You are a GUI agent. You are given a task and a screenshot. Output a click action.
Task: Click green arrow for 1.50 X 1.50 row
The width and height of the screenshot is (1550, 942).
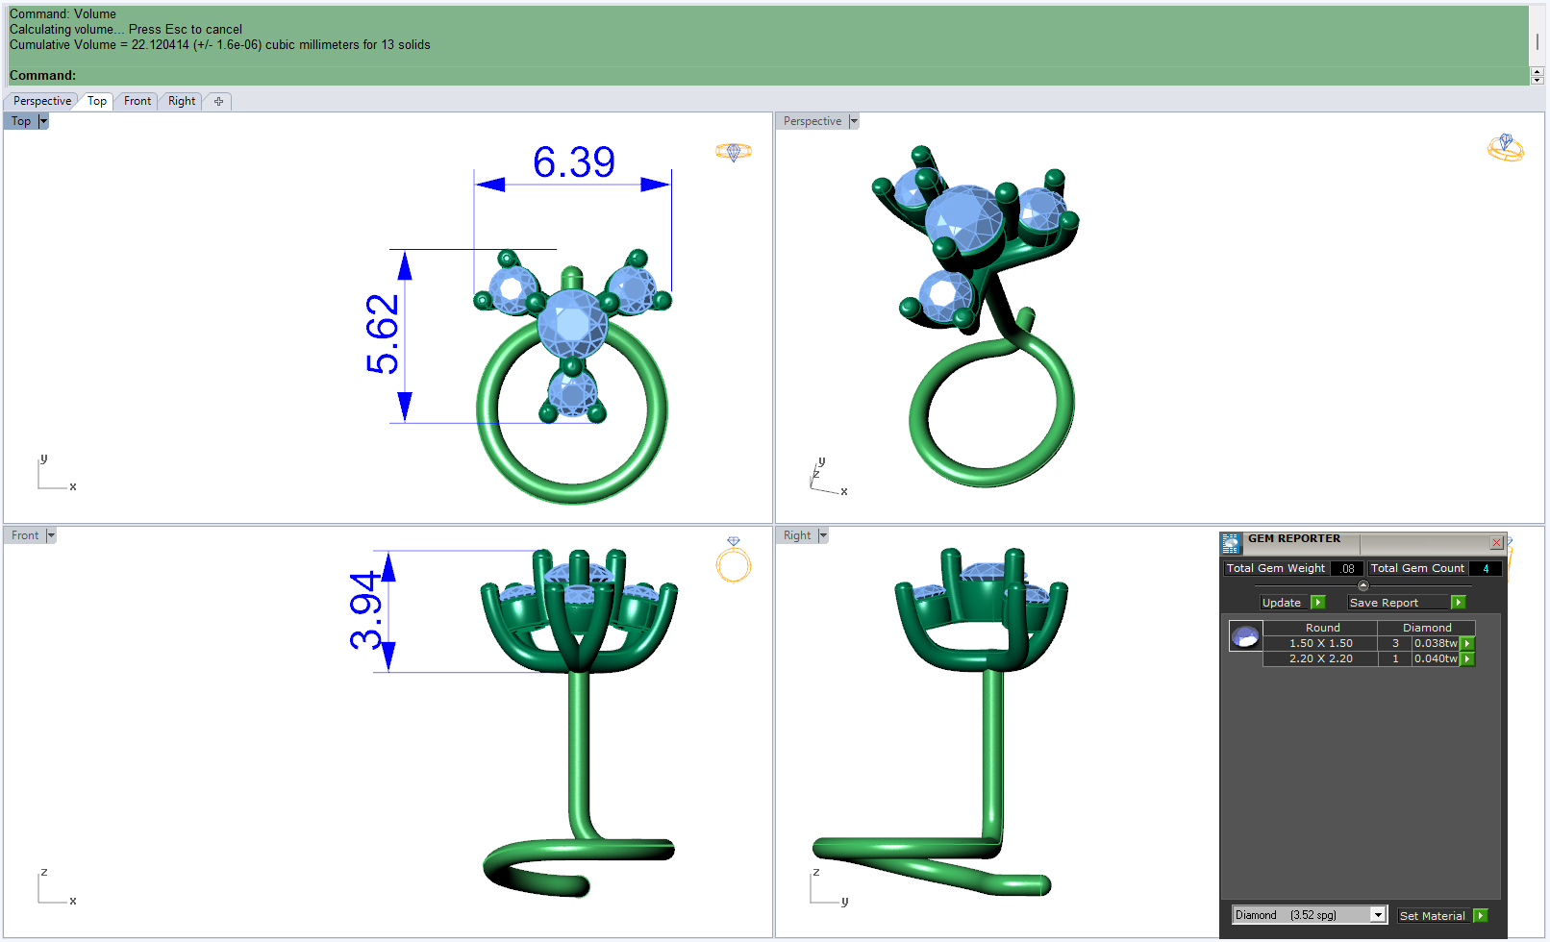pos(1467,643)
